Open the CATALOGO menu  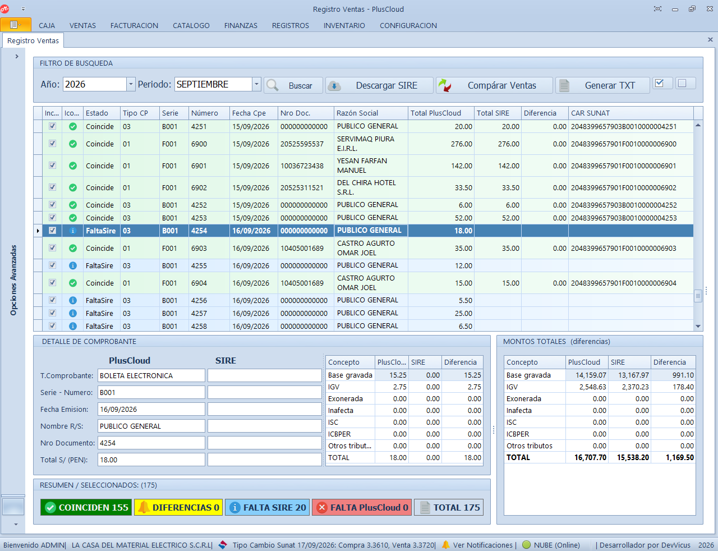coord(191,25)
